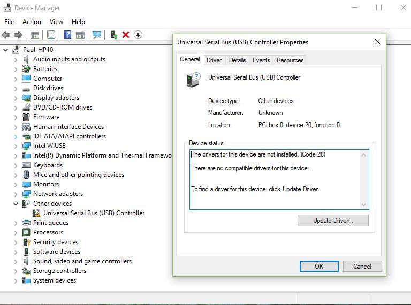The height and width of the screenshot is (305, 411).
Task: Select Universal Serial Bus (USB) Controller tree item
Action: tap(94, 213)
